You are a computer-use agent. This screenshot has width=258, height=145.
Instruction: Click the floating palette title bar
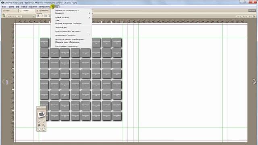tap(41, 107)
